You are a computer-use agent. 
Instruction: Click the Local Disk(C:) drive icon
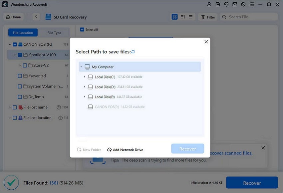(90, 77)
